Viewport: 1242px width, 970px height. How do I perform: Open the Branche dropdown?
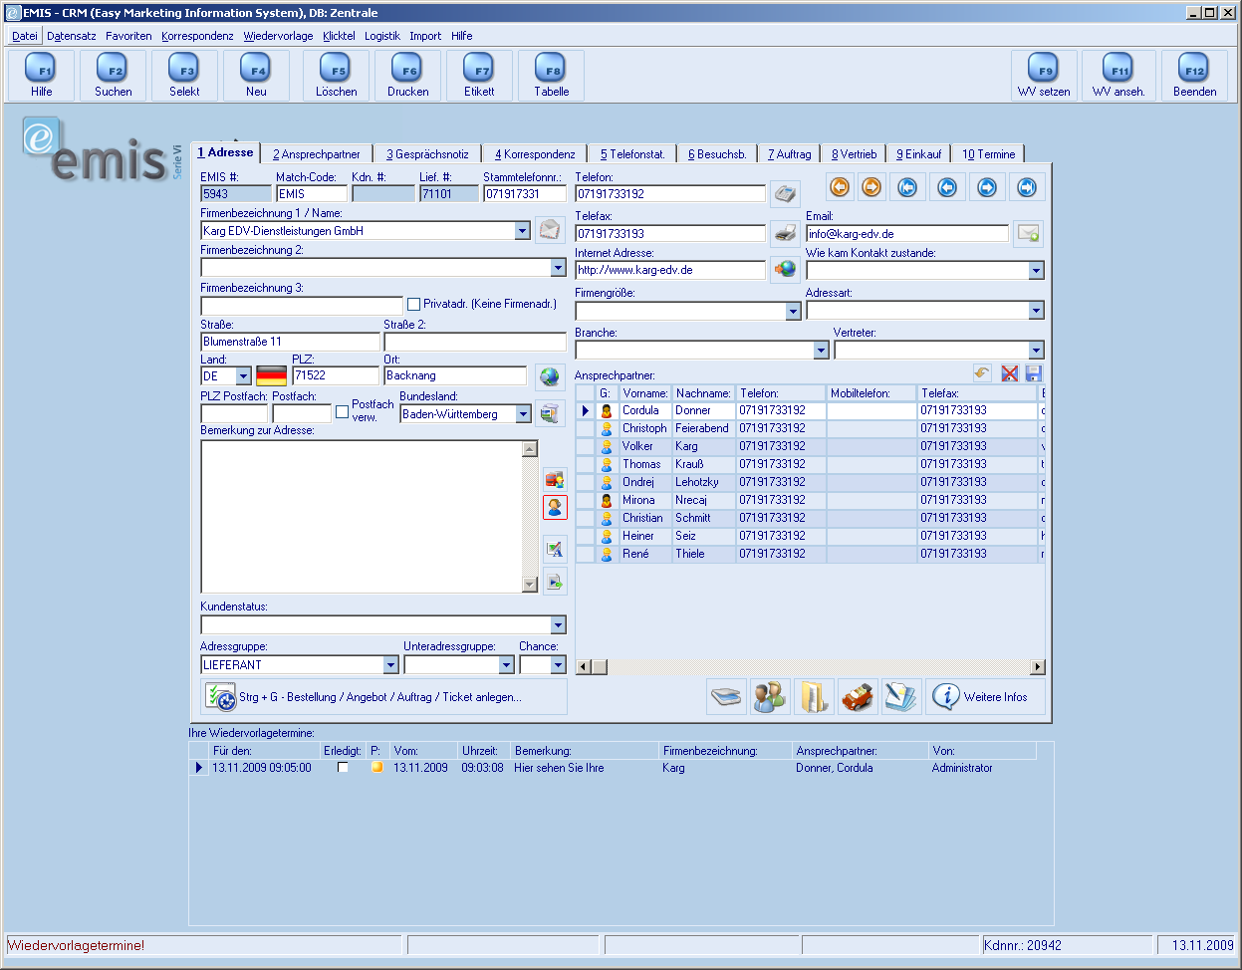pos(821,351)
